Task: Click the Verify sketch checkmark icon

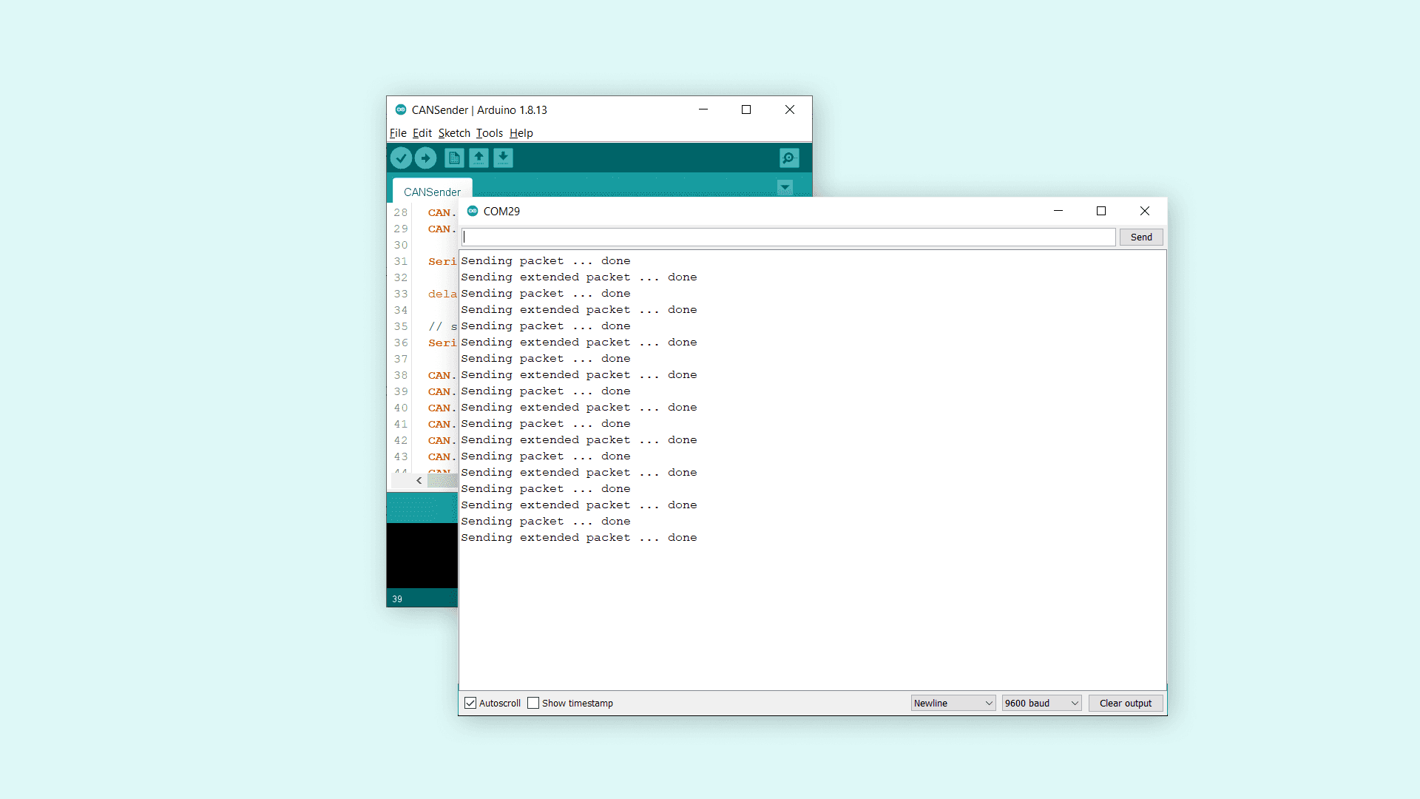Action: click(401, 158)
